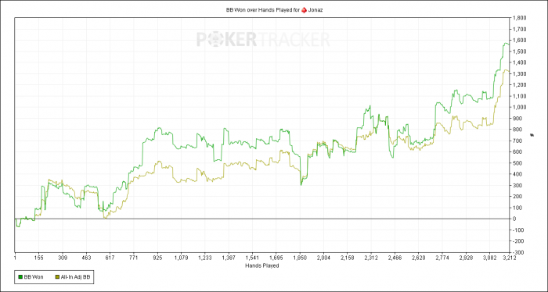Click the x-axis value 1,695

276,258
